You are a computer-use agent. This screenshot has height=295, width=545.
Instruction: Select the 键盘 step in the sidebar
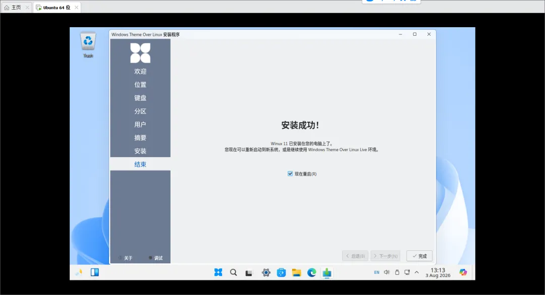click(140, 98)
